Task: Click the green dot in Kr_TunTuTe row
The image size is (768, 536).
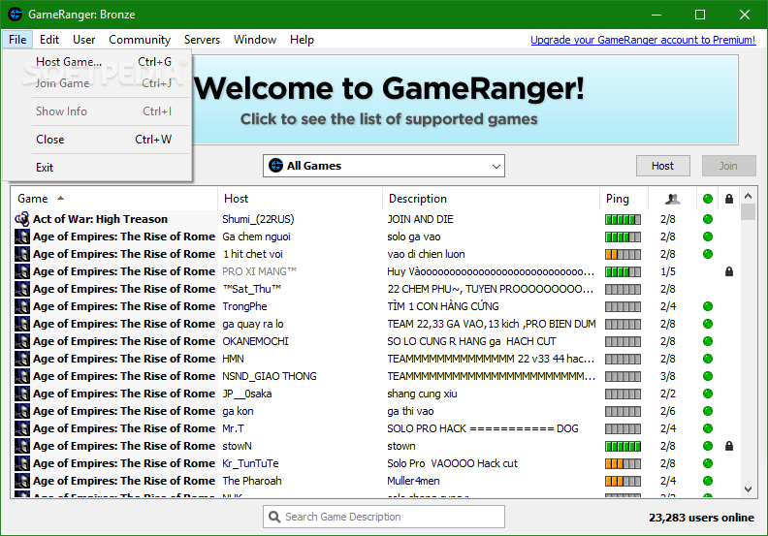Action: pyautogui.click(x=707, y=463)
